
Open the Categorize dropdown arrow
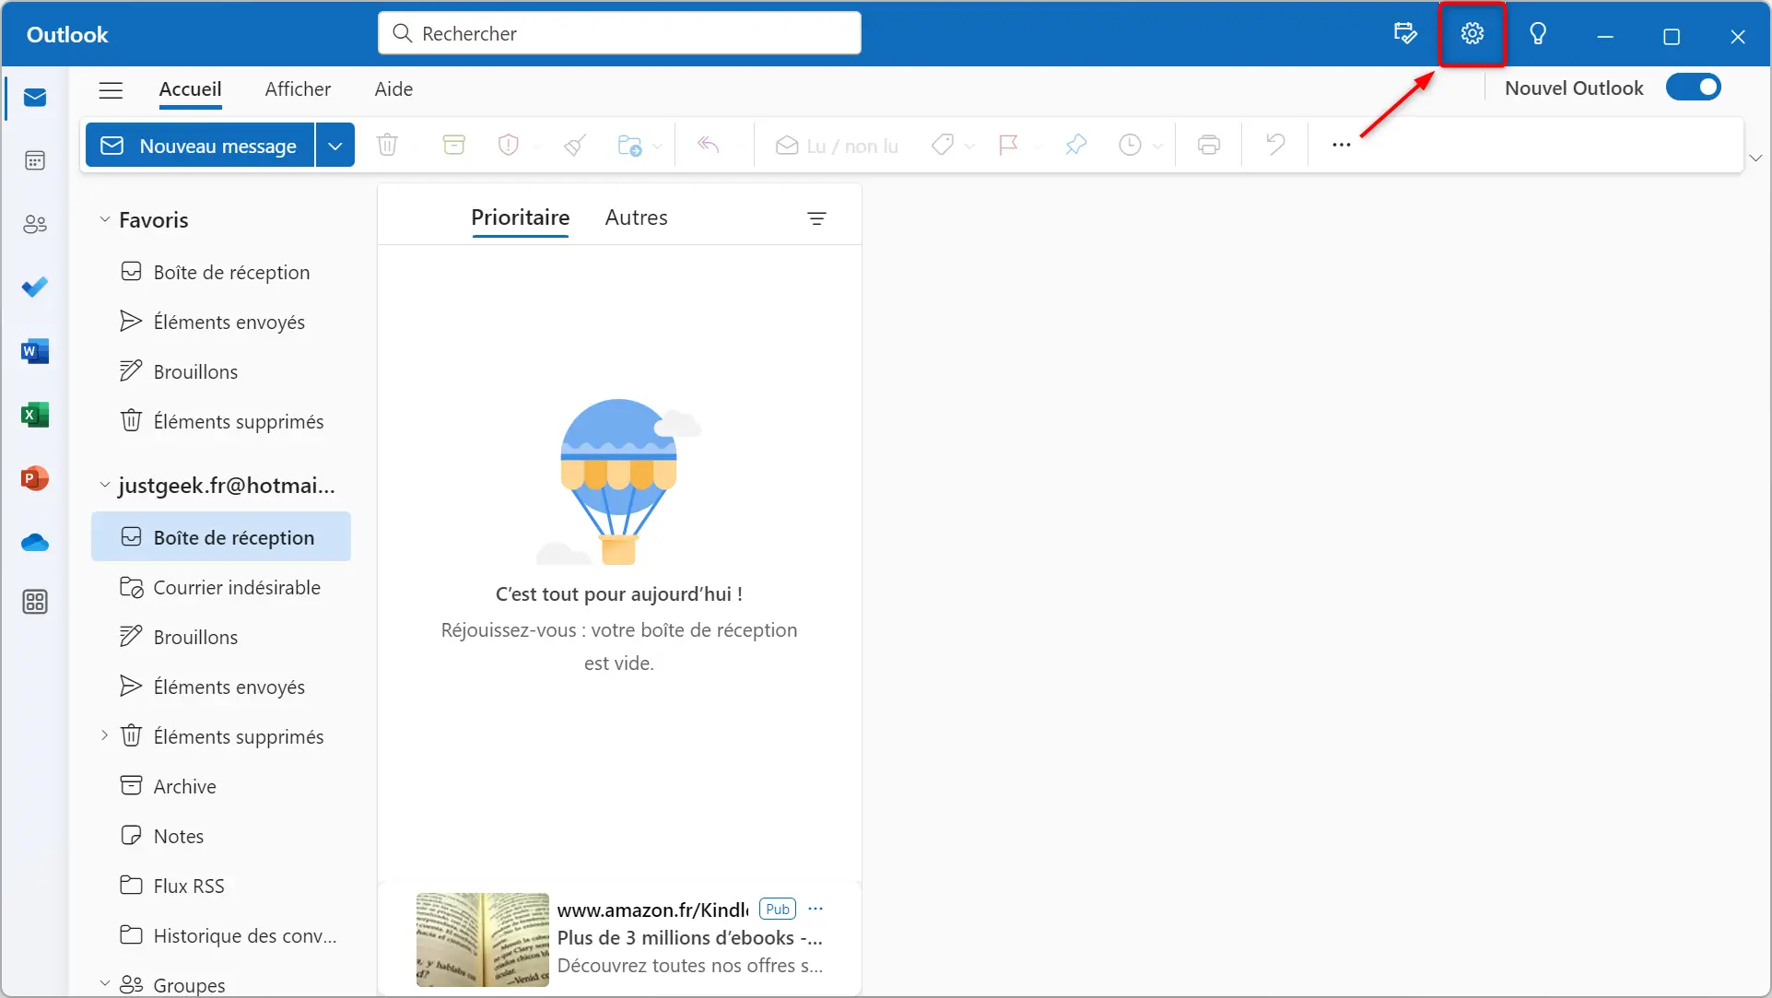tap(969, 146)
